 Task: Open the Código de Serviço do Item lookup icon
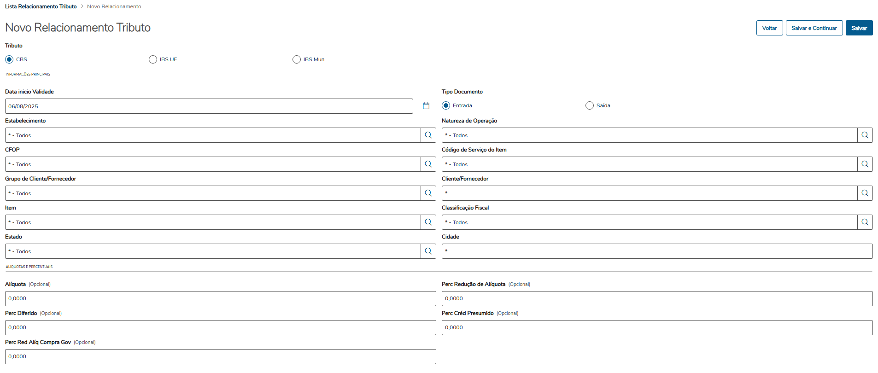865,164
